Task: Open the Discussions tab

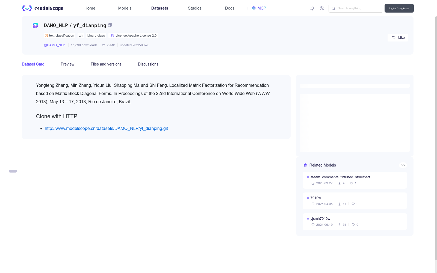Action: tap(148, 64)
